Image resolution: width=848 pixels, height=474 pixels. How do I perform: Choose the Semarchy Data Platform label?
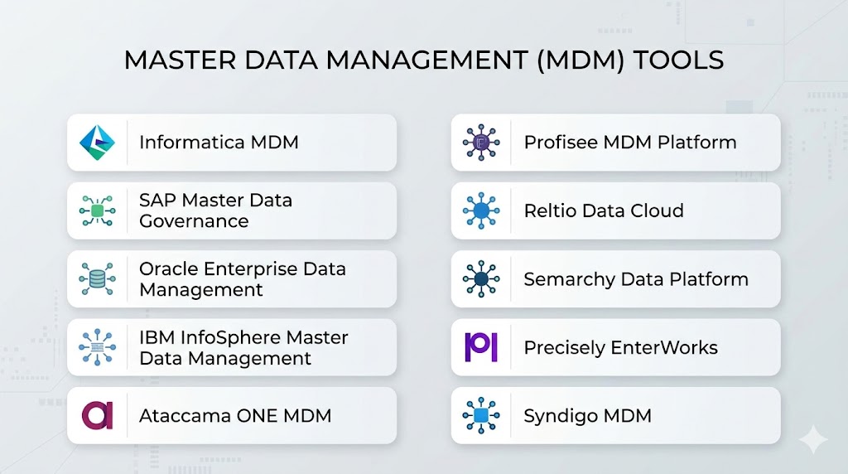tap(636, 279)
